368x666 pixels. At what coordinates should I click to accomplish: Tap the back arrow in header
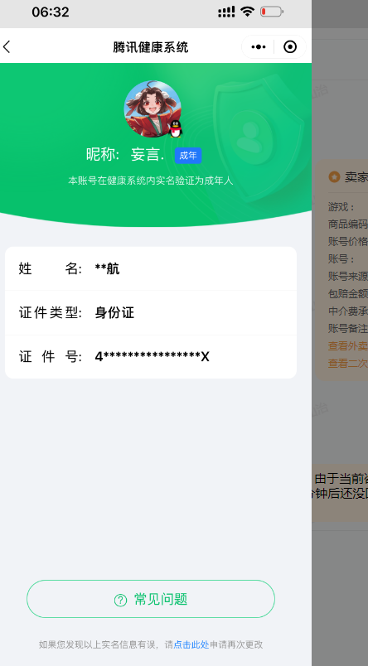pyautogui.click(x=7, y=46)
